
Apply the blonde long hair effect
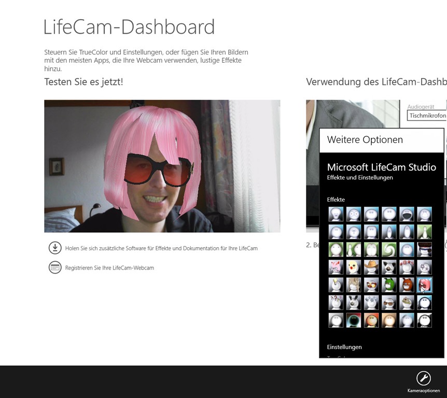[x=354, y=285]
